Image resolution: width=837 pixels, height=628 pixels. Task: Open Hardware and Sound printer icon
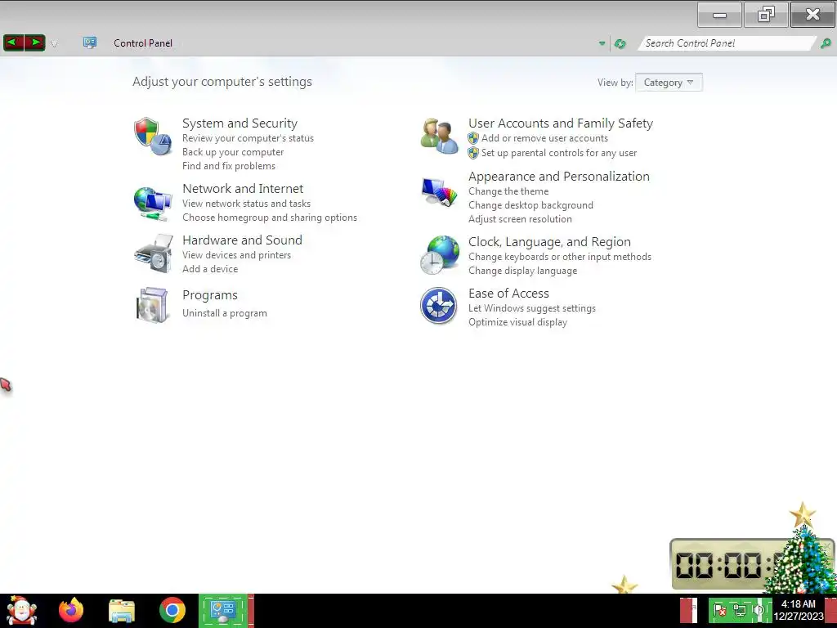153,254
